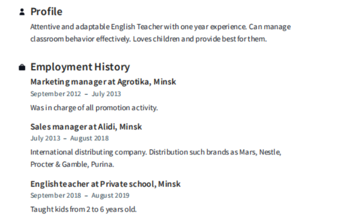Screen dimensions: 345x220
Task: Select the 'English teacher at Private school' title
Action: [105, 184]
